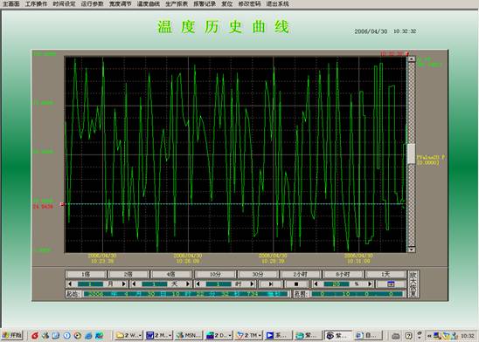Open the calendar date picker icon
Viewport: 479px width, 342px height.
(x=391, y=284)
